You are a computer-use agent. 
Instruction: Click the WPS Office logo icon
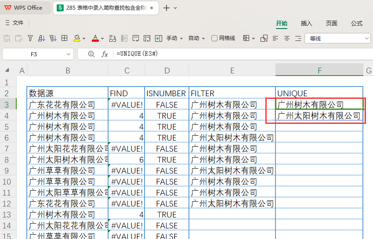tap(8, 8)
